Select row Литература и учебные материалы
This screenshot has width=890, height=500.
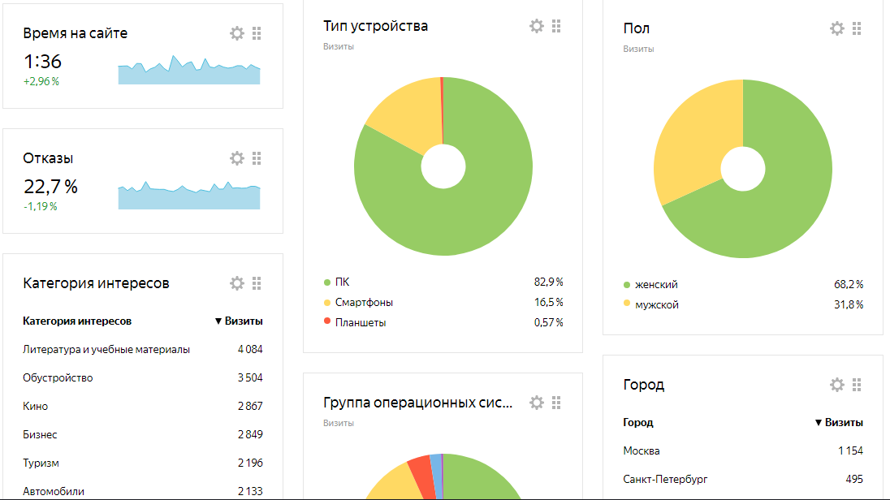pyautogui.click(x=142, y=350)
